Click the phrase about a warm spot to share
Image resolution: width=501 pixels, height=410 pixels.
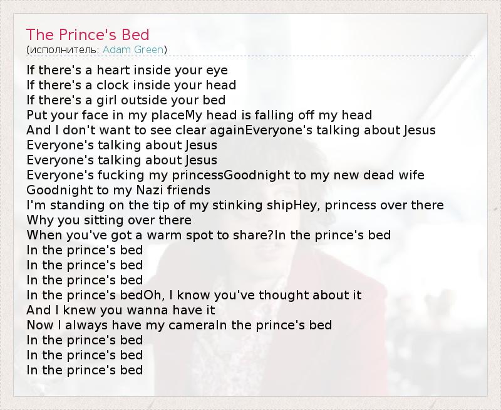coord(150,235)
